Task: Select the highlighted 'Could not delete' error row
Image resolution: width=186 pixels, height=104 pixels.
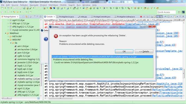Action: [x=102, y=57]
